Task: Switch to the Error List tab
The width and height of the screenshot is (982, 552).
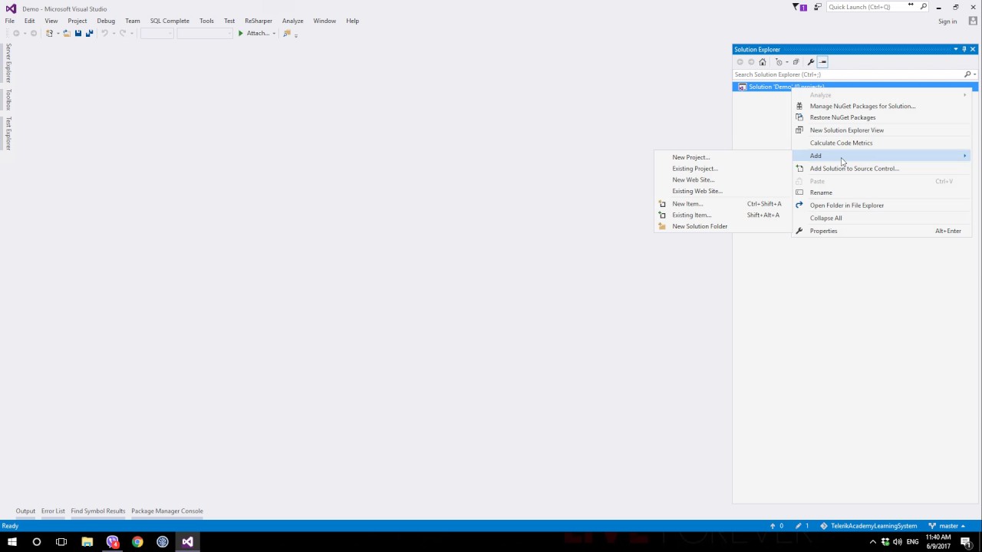Action: [x=53, y=511]
